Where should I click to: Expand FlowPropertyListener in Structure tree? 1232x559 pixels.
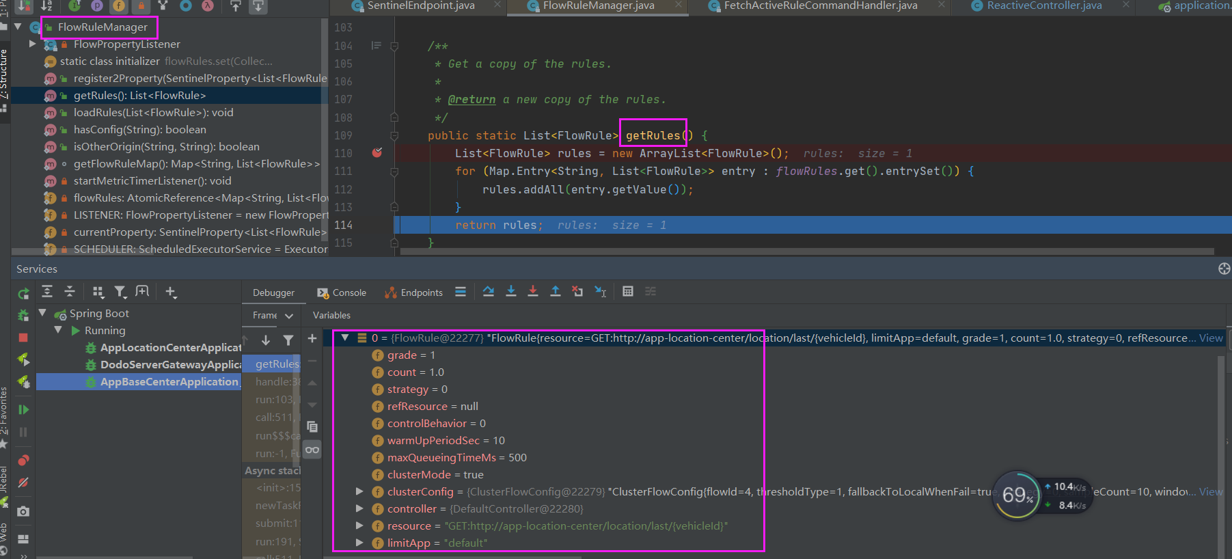click(32, 44)
